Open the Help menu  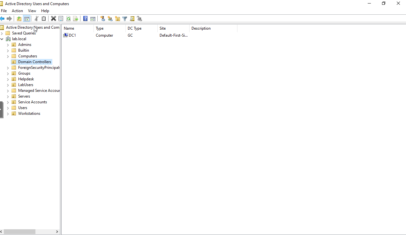[x=45, y=11]
